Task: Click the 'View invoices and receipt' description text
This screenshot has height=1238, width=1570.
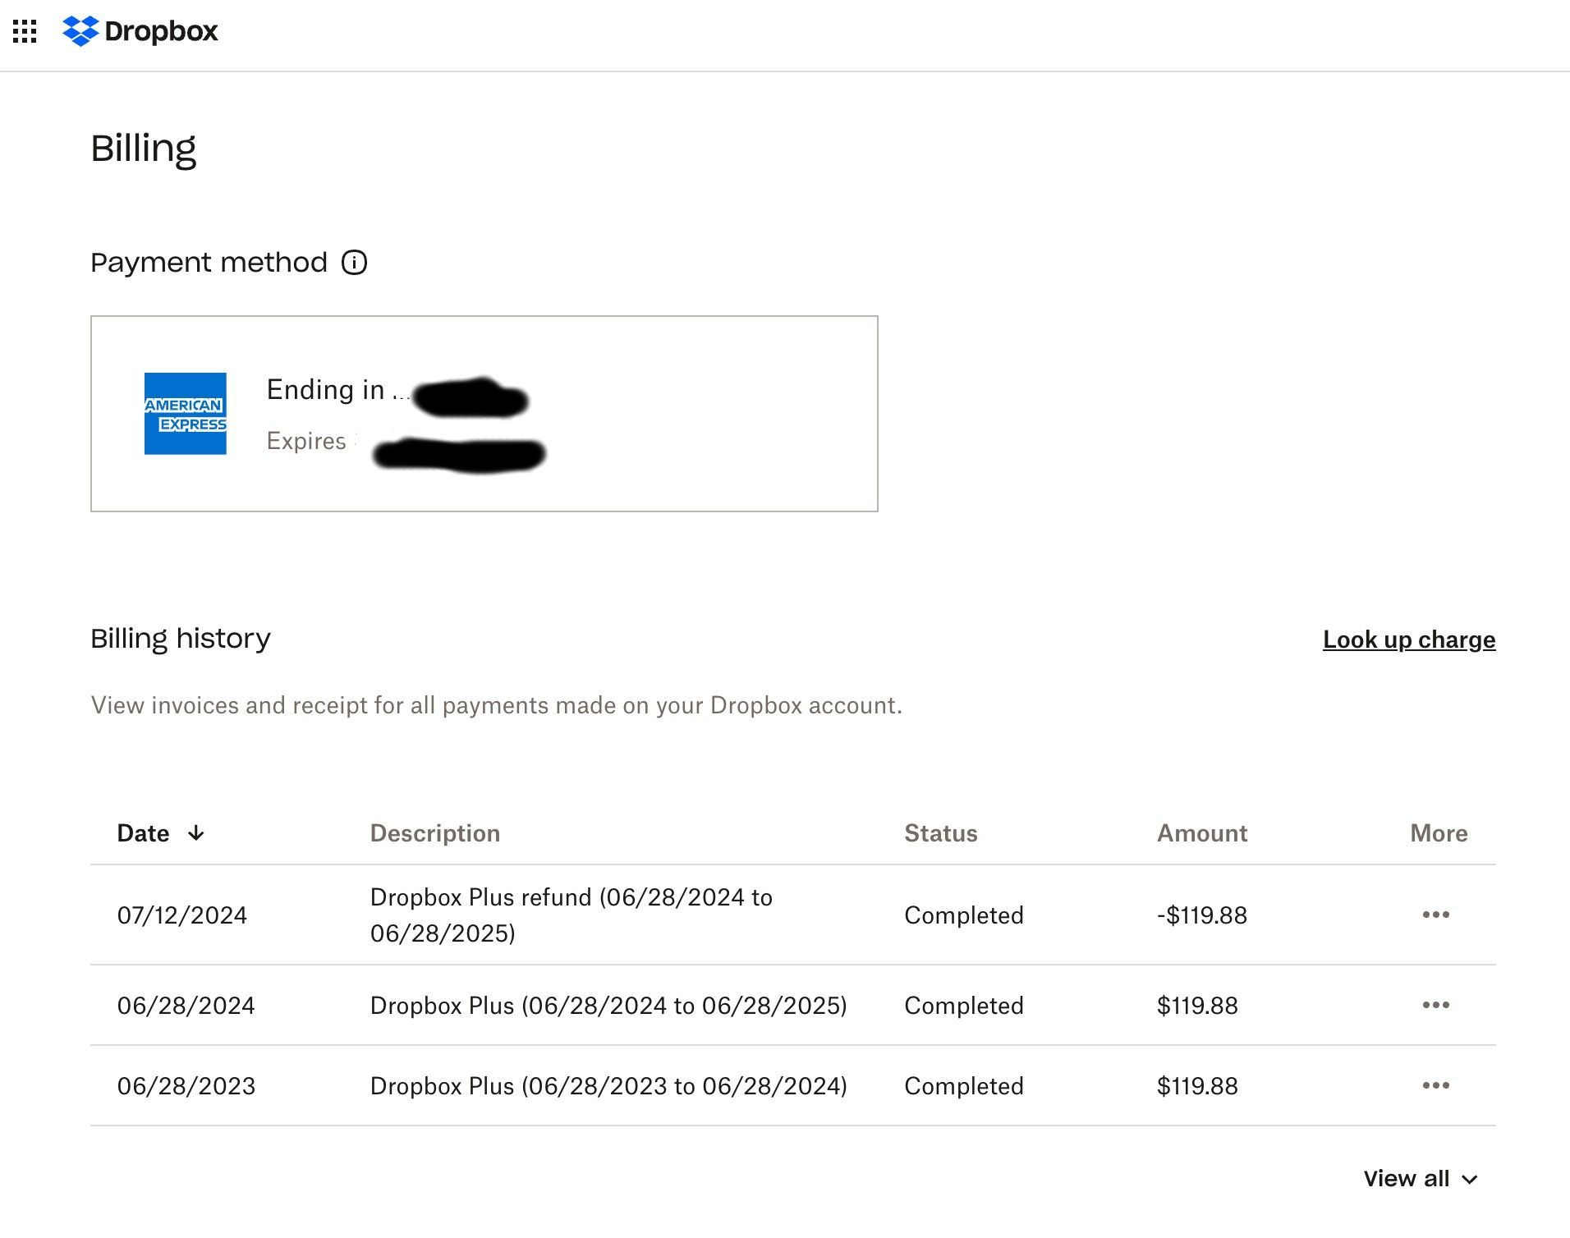Action: coord(497,705)
